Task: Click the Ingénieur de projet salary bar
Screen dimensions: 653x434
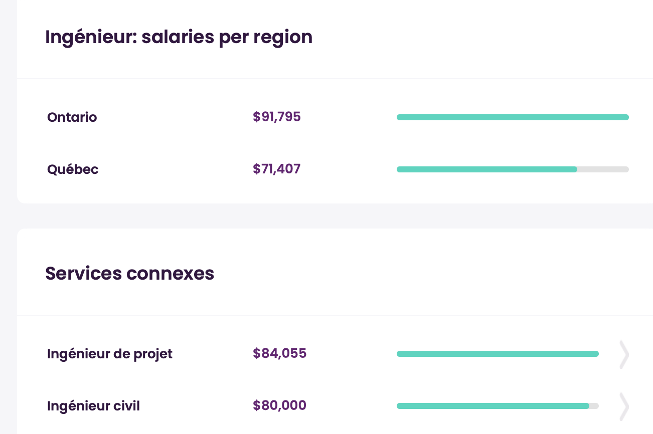Action: coord(498,354)
